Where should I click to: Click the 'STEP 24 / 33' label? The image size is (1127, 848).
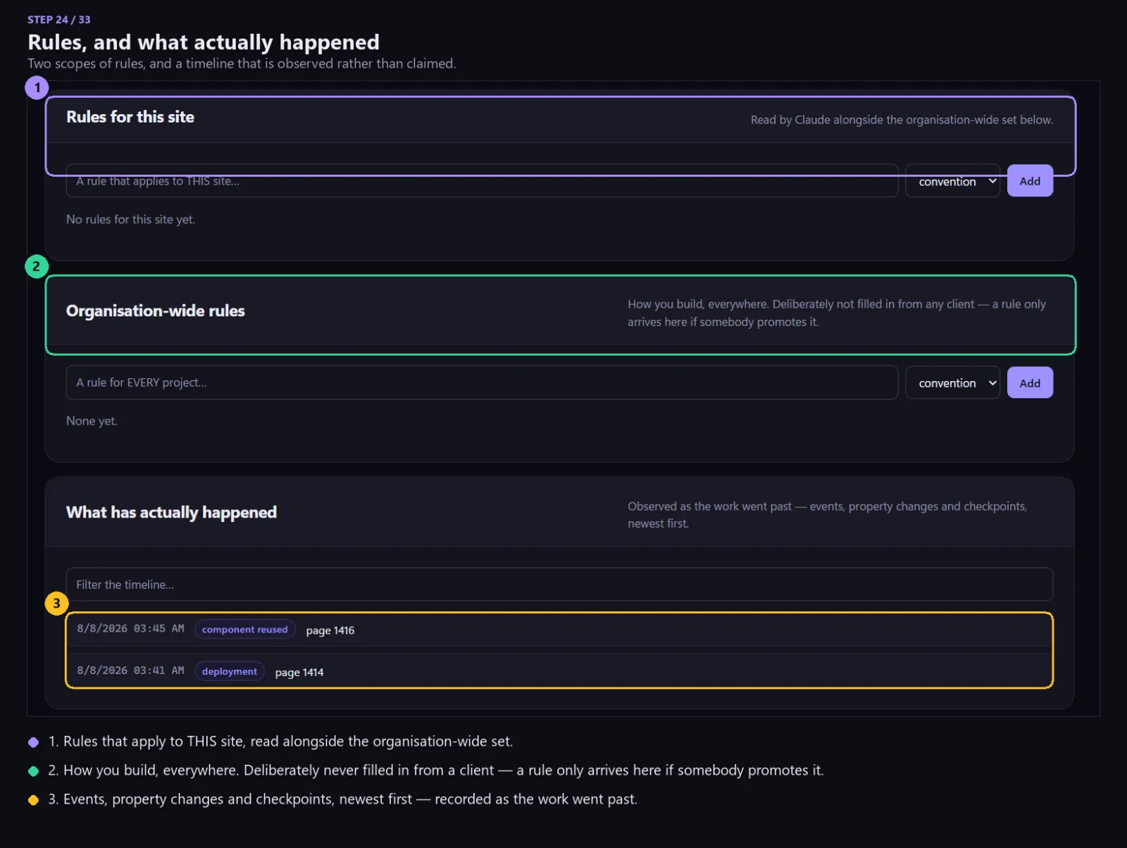59,20
